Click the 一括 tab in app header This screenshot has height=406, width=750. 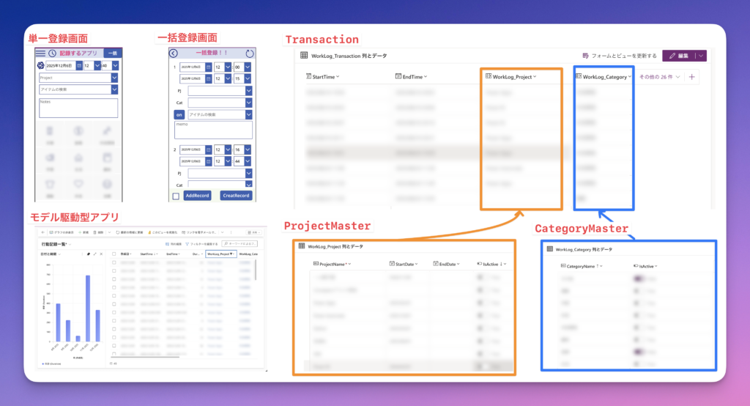pyautogui.click(x=112, y=53)
